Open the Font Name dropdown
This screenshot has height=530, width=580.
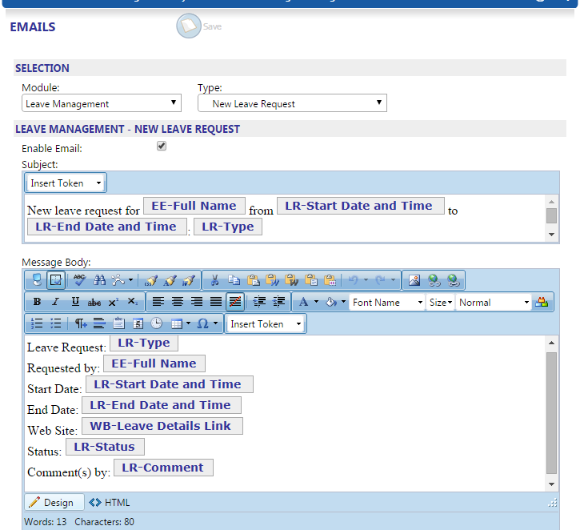point(387,302)
